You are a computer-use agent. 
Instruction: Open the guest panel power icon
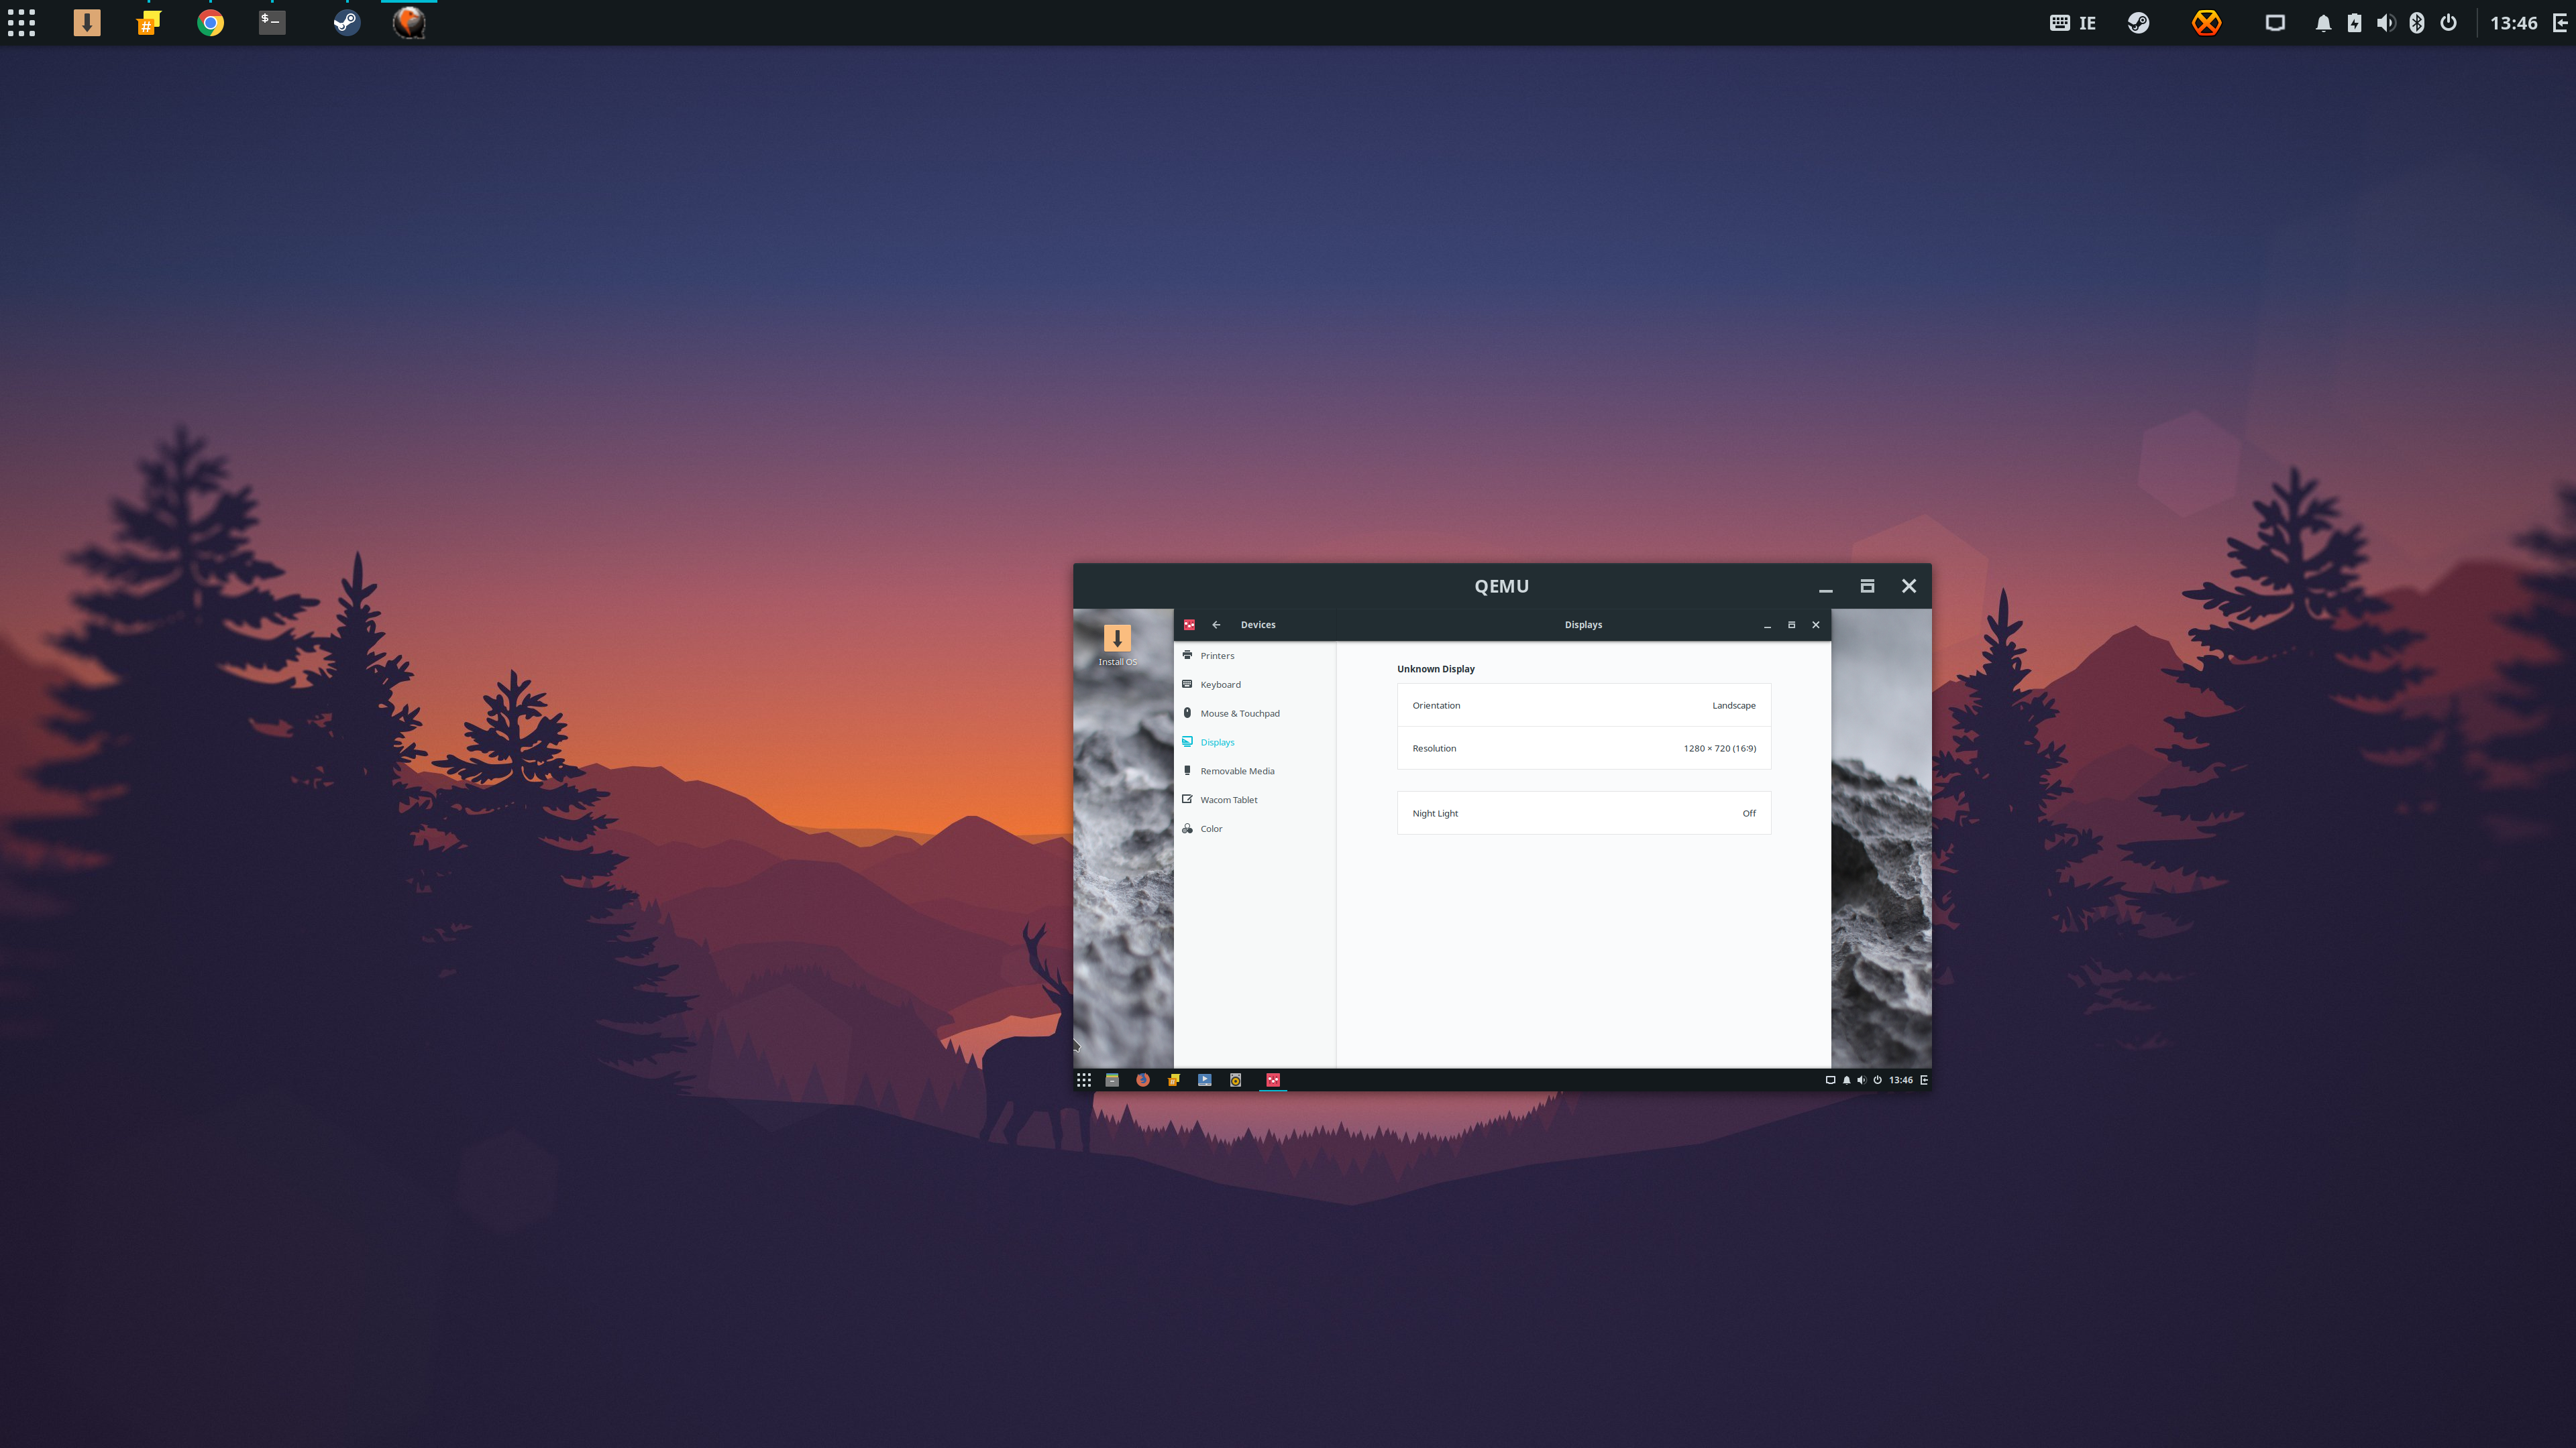click(1877, 1080)
